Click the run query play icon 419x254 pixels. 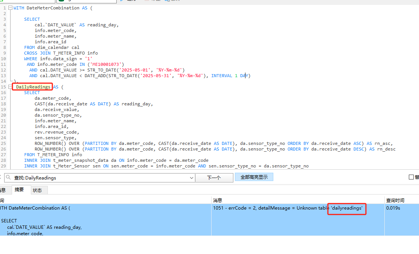(122, 1)
